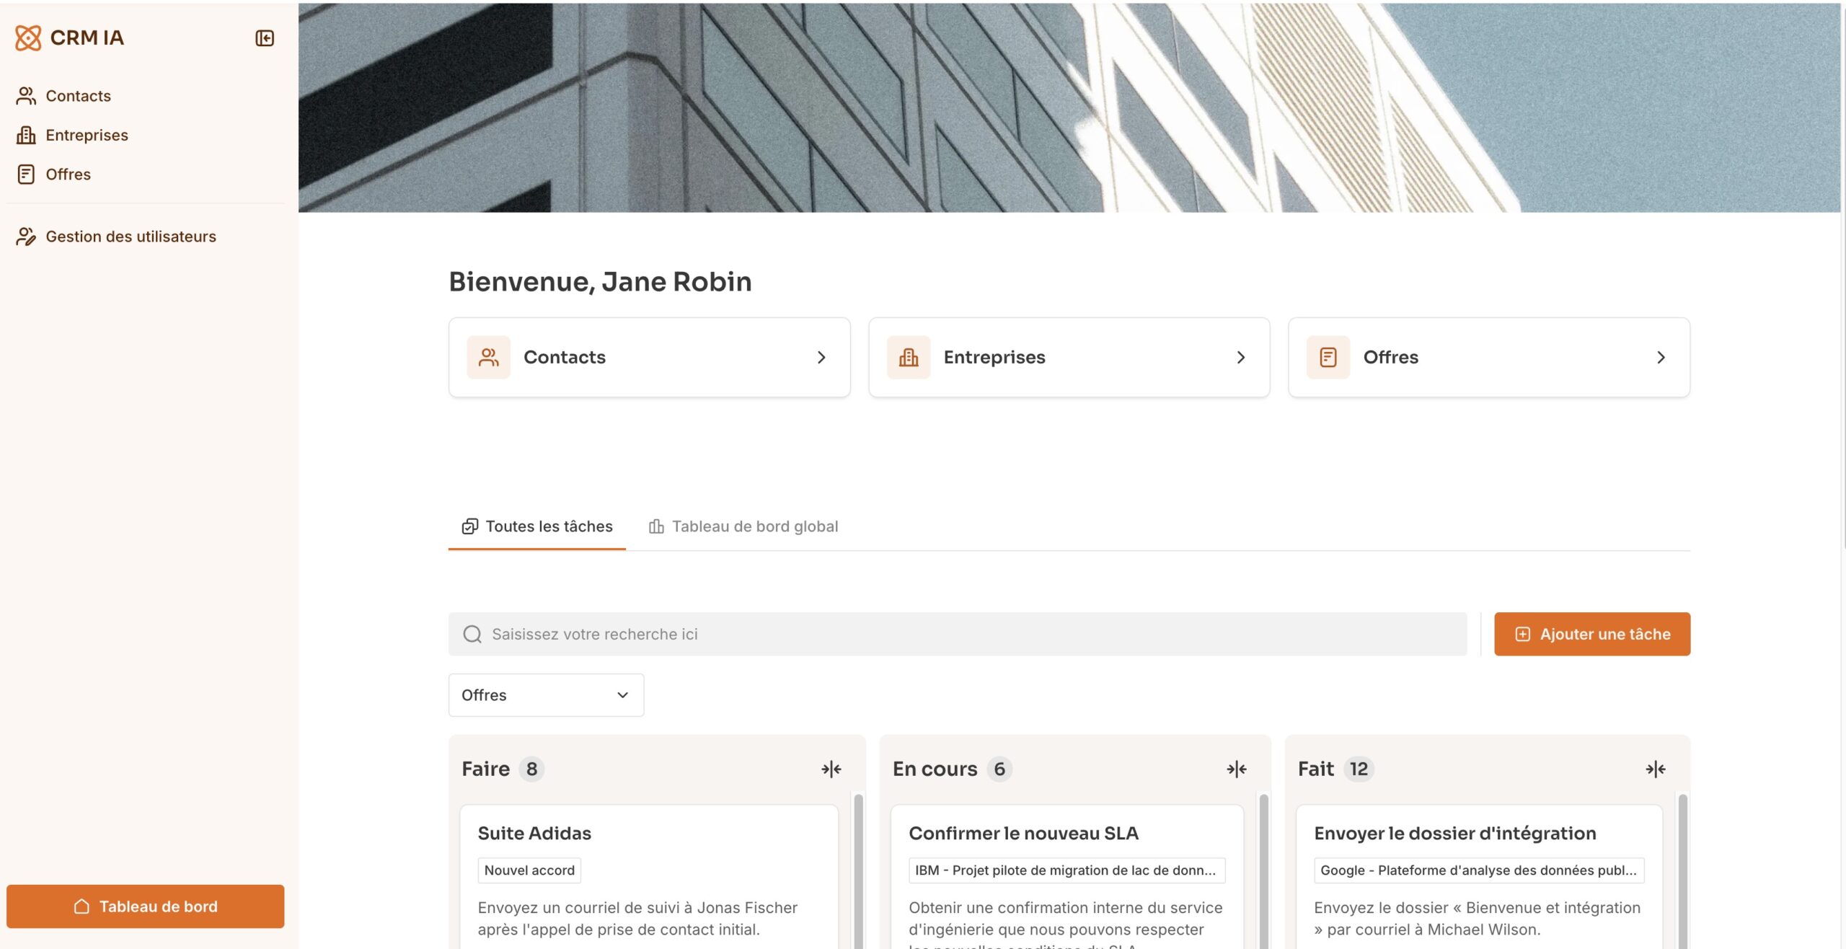Open Offres via the sidebar document icon
The height and width of the screenshot is (949, 1846).
coord(26,175)
